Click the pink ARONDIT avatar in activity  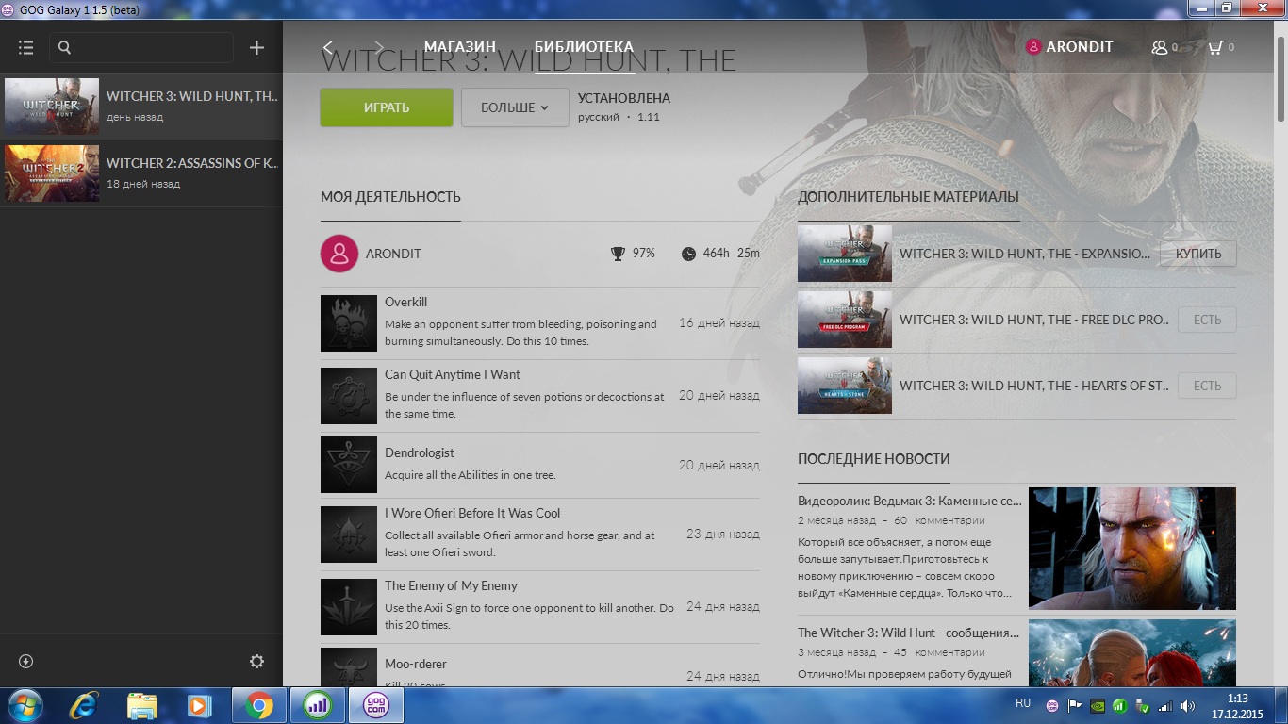(x=339, y=254)
